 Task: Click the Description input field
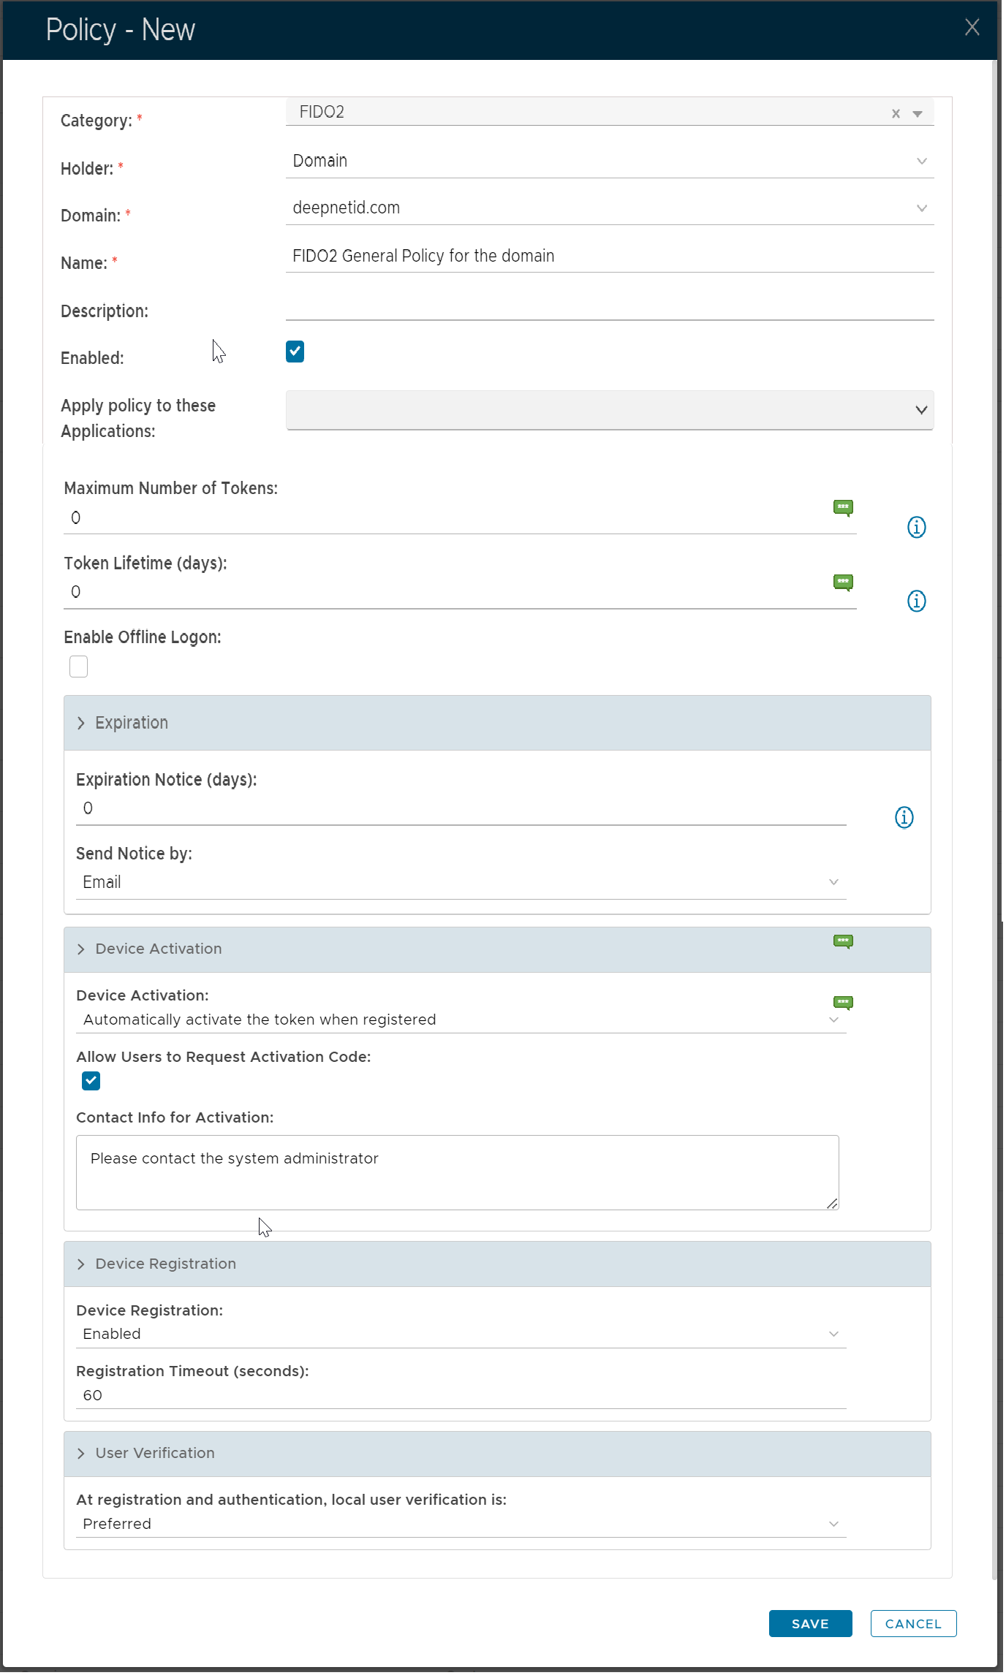point(609,305)
